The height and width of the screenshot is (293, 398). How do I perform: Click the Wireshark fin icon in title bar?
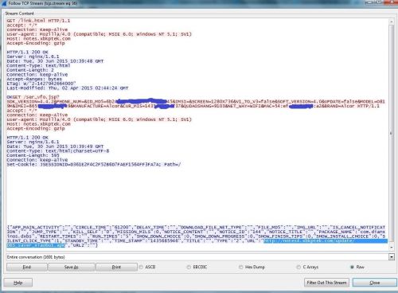pos(4,3)
